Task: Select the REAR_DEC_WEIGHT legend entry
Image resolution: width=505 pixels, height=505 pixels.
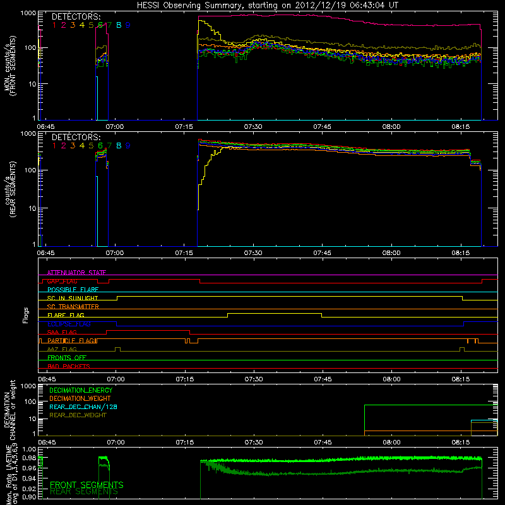Action: pos(78,415)
